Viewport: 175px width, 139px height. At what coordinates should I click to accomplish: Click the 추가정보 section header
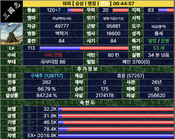pos(87,69)
